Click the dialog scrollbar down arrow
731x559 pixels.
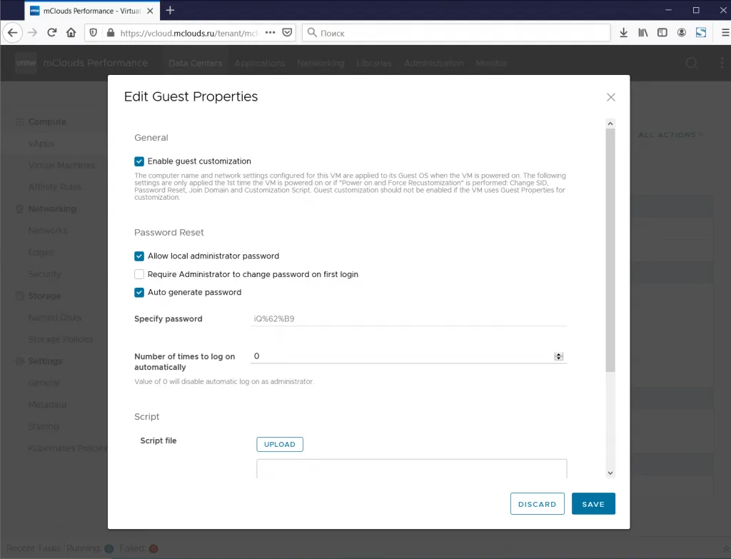coord(610,473)
